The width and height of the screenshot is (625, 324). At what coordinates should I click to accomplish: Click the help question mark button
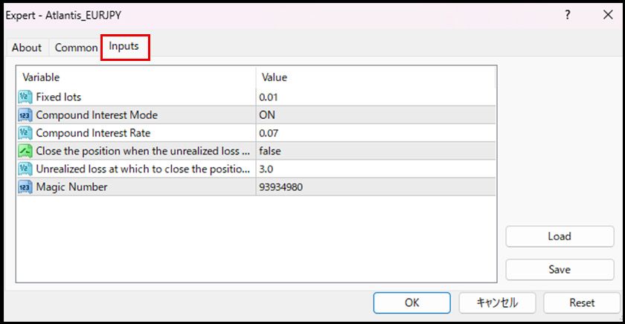(568, 14)
